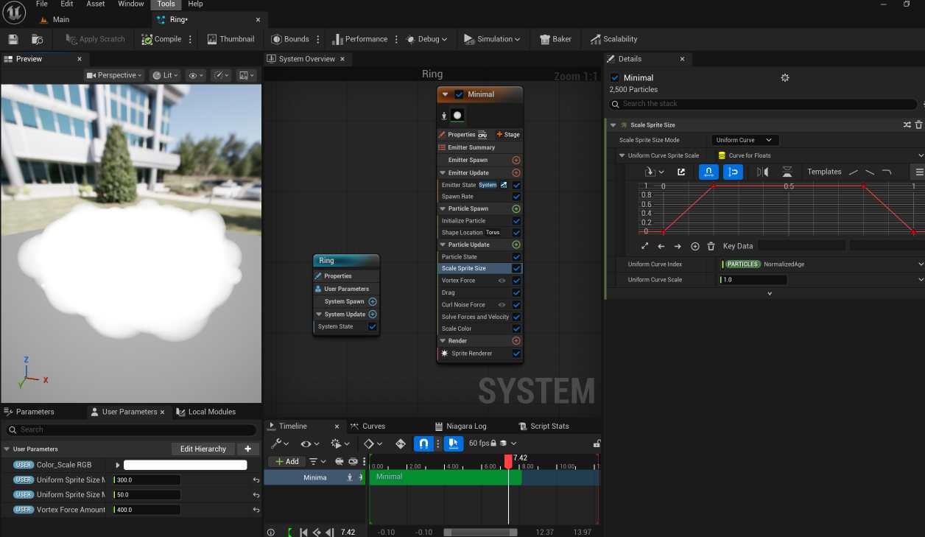Screen dimensions: 925x537
Task: Open the Perspective viewport dropdown
Action: point(114,75)
